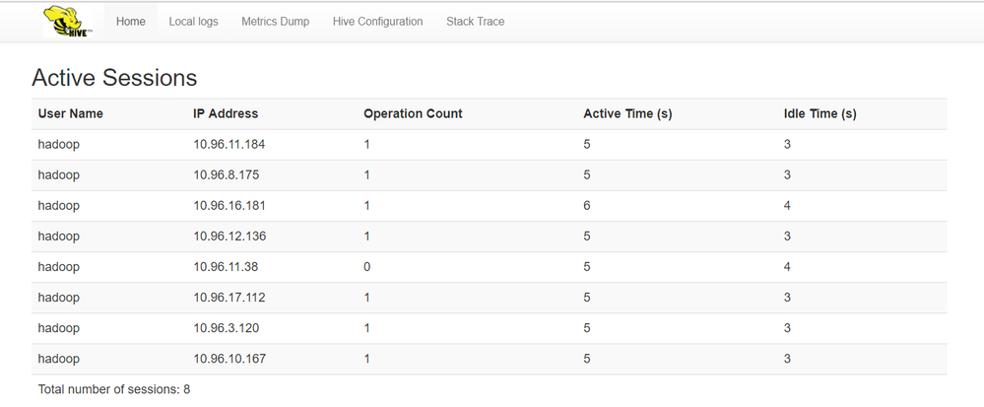Click the Active Time (s) column header
984x407 pixels.
627,114
